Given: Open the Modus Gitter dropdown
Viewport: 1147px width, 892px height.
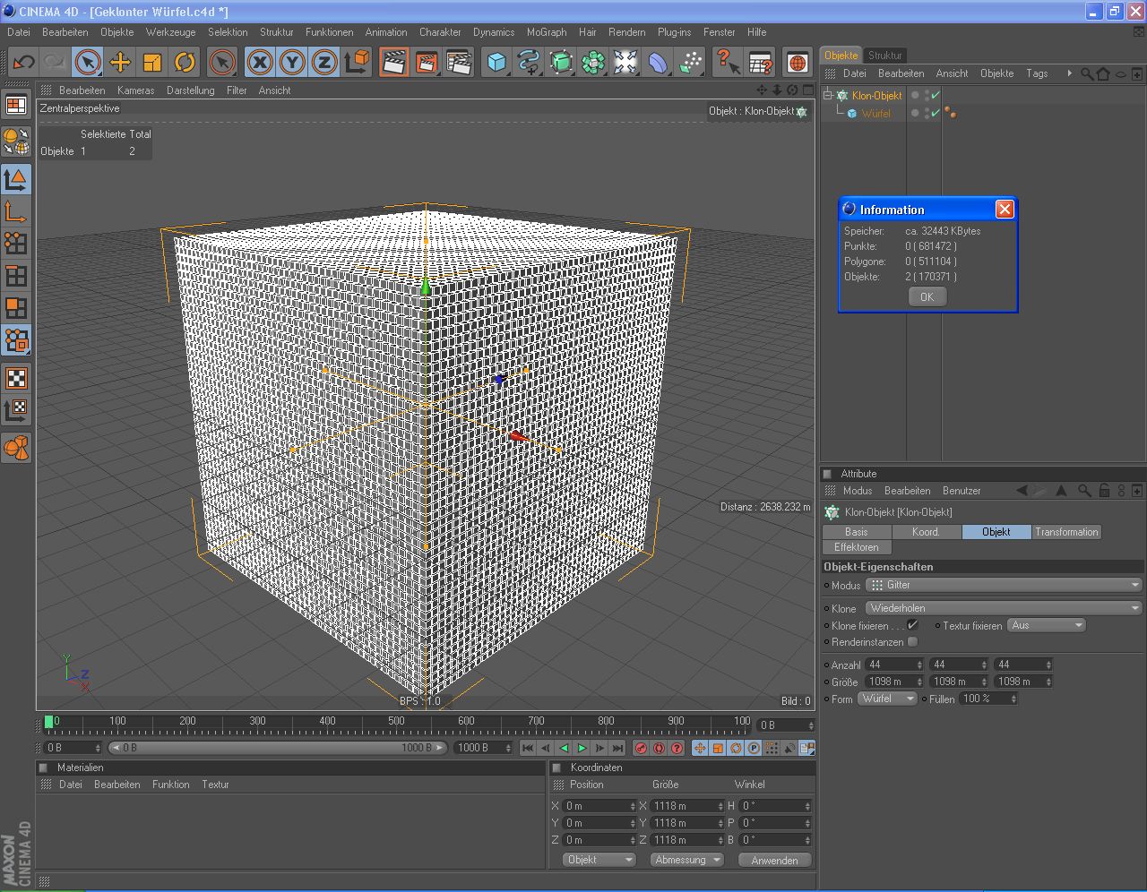Looking at the screenshot, I should (1004, 585).
